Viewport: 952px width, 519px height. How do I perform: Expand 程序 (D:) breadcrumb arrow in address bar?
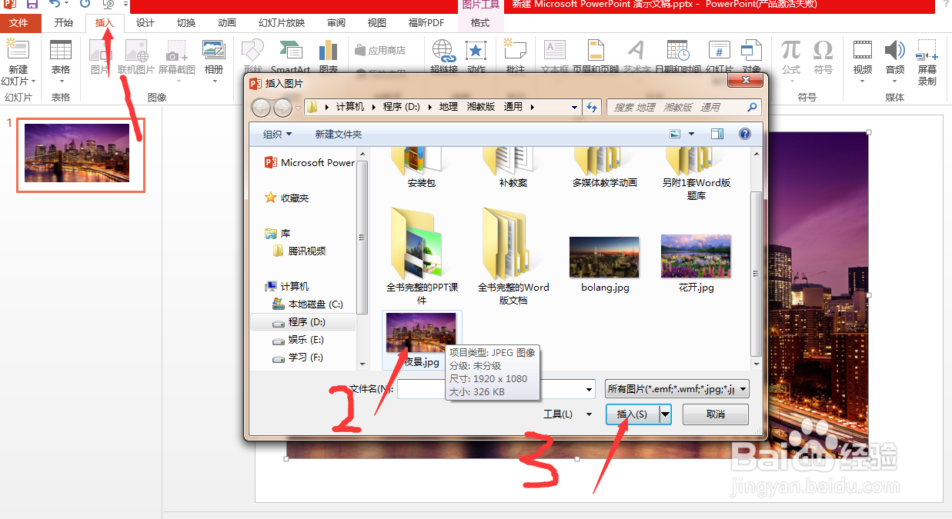[x=429, y=107]
